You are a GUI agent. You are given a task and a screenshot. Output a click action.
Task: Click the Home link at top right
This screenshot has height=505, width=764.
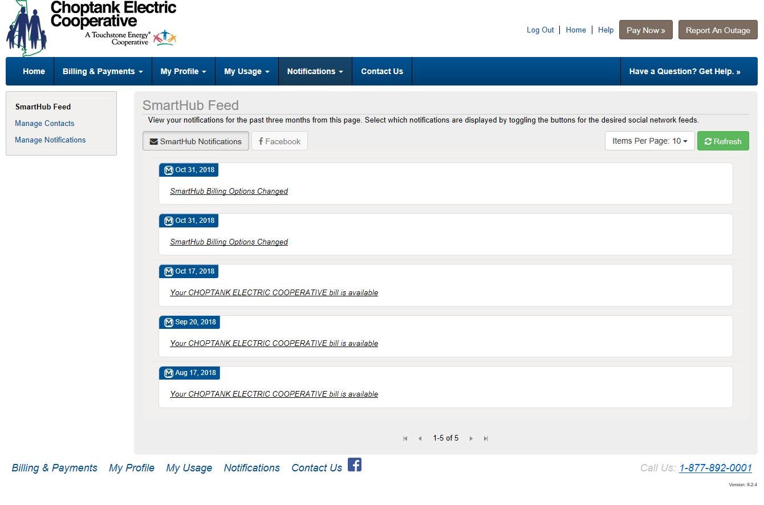tap(576, 30)
